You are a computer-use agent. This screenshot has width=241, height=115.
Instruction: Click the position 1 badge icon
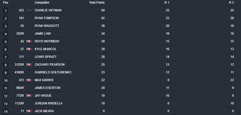pyautogui.click(x=6, y=11)
